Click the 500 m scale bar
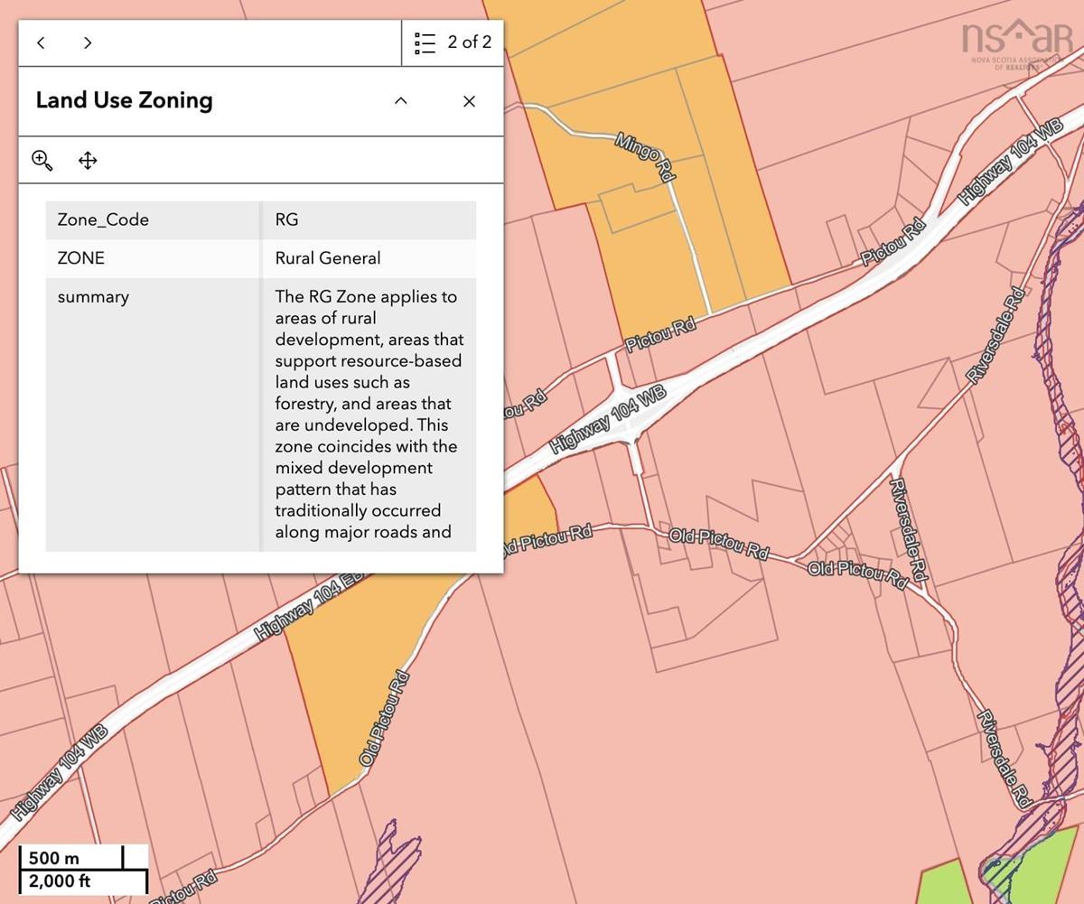The image size is (1084, 904). click(x=70, y=857)
